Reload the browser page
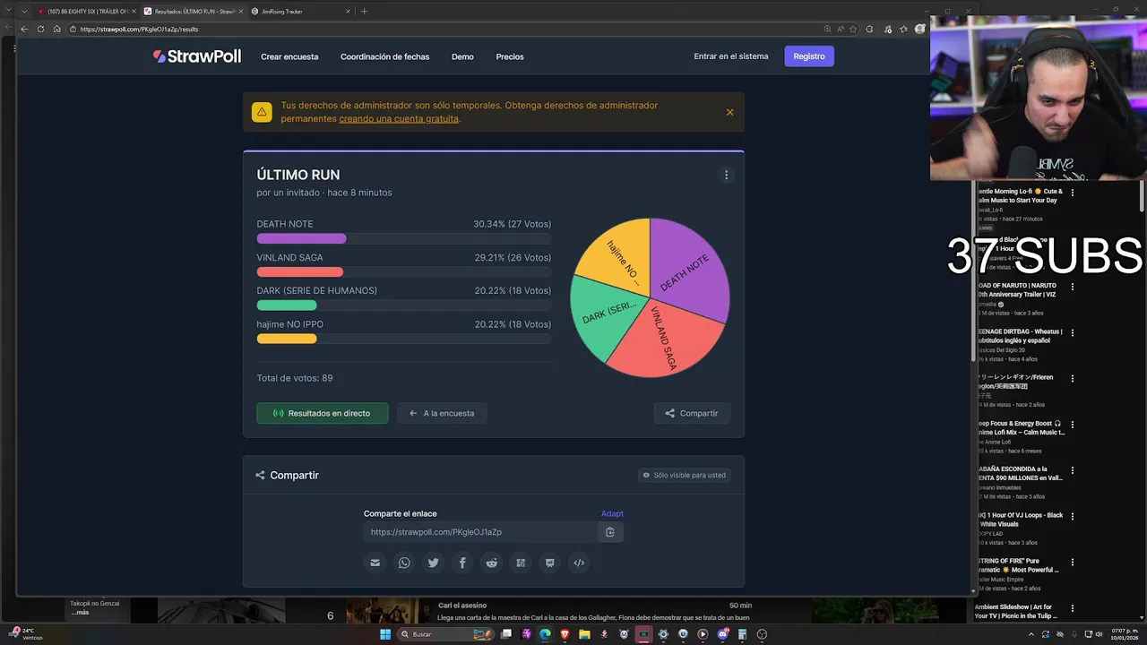 [40, 29]
